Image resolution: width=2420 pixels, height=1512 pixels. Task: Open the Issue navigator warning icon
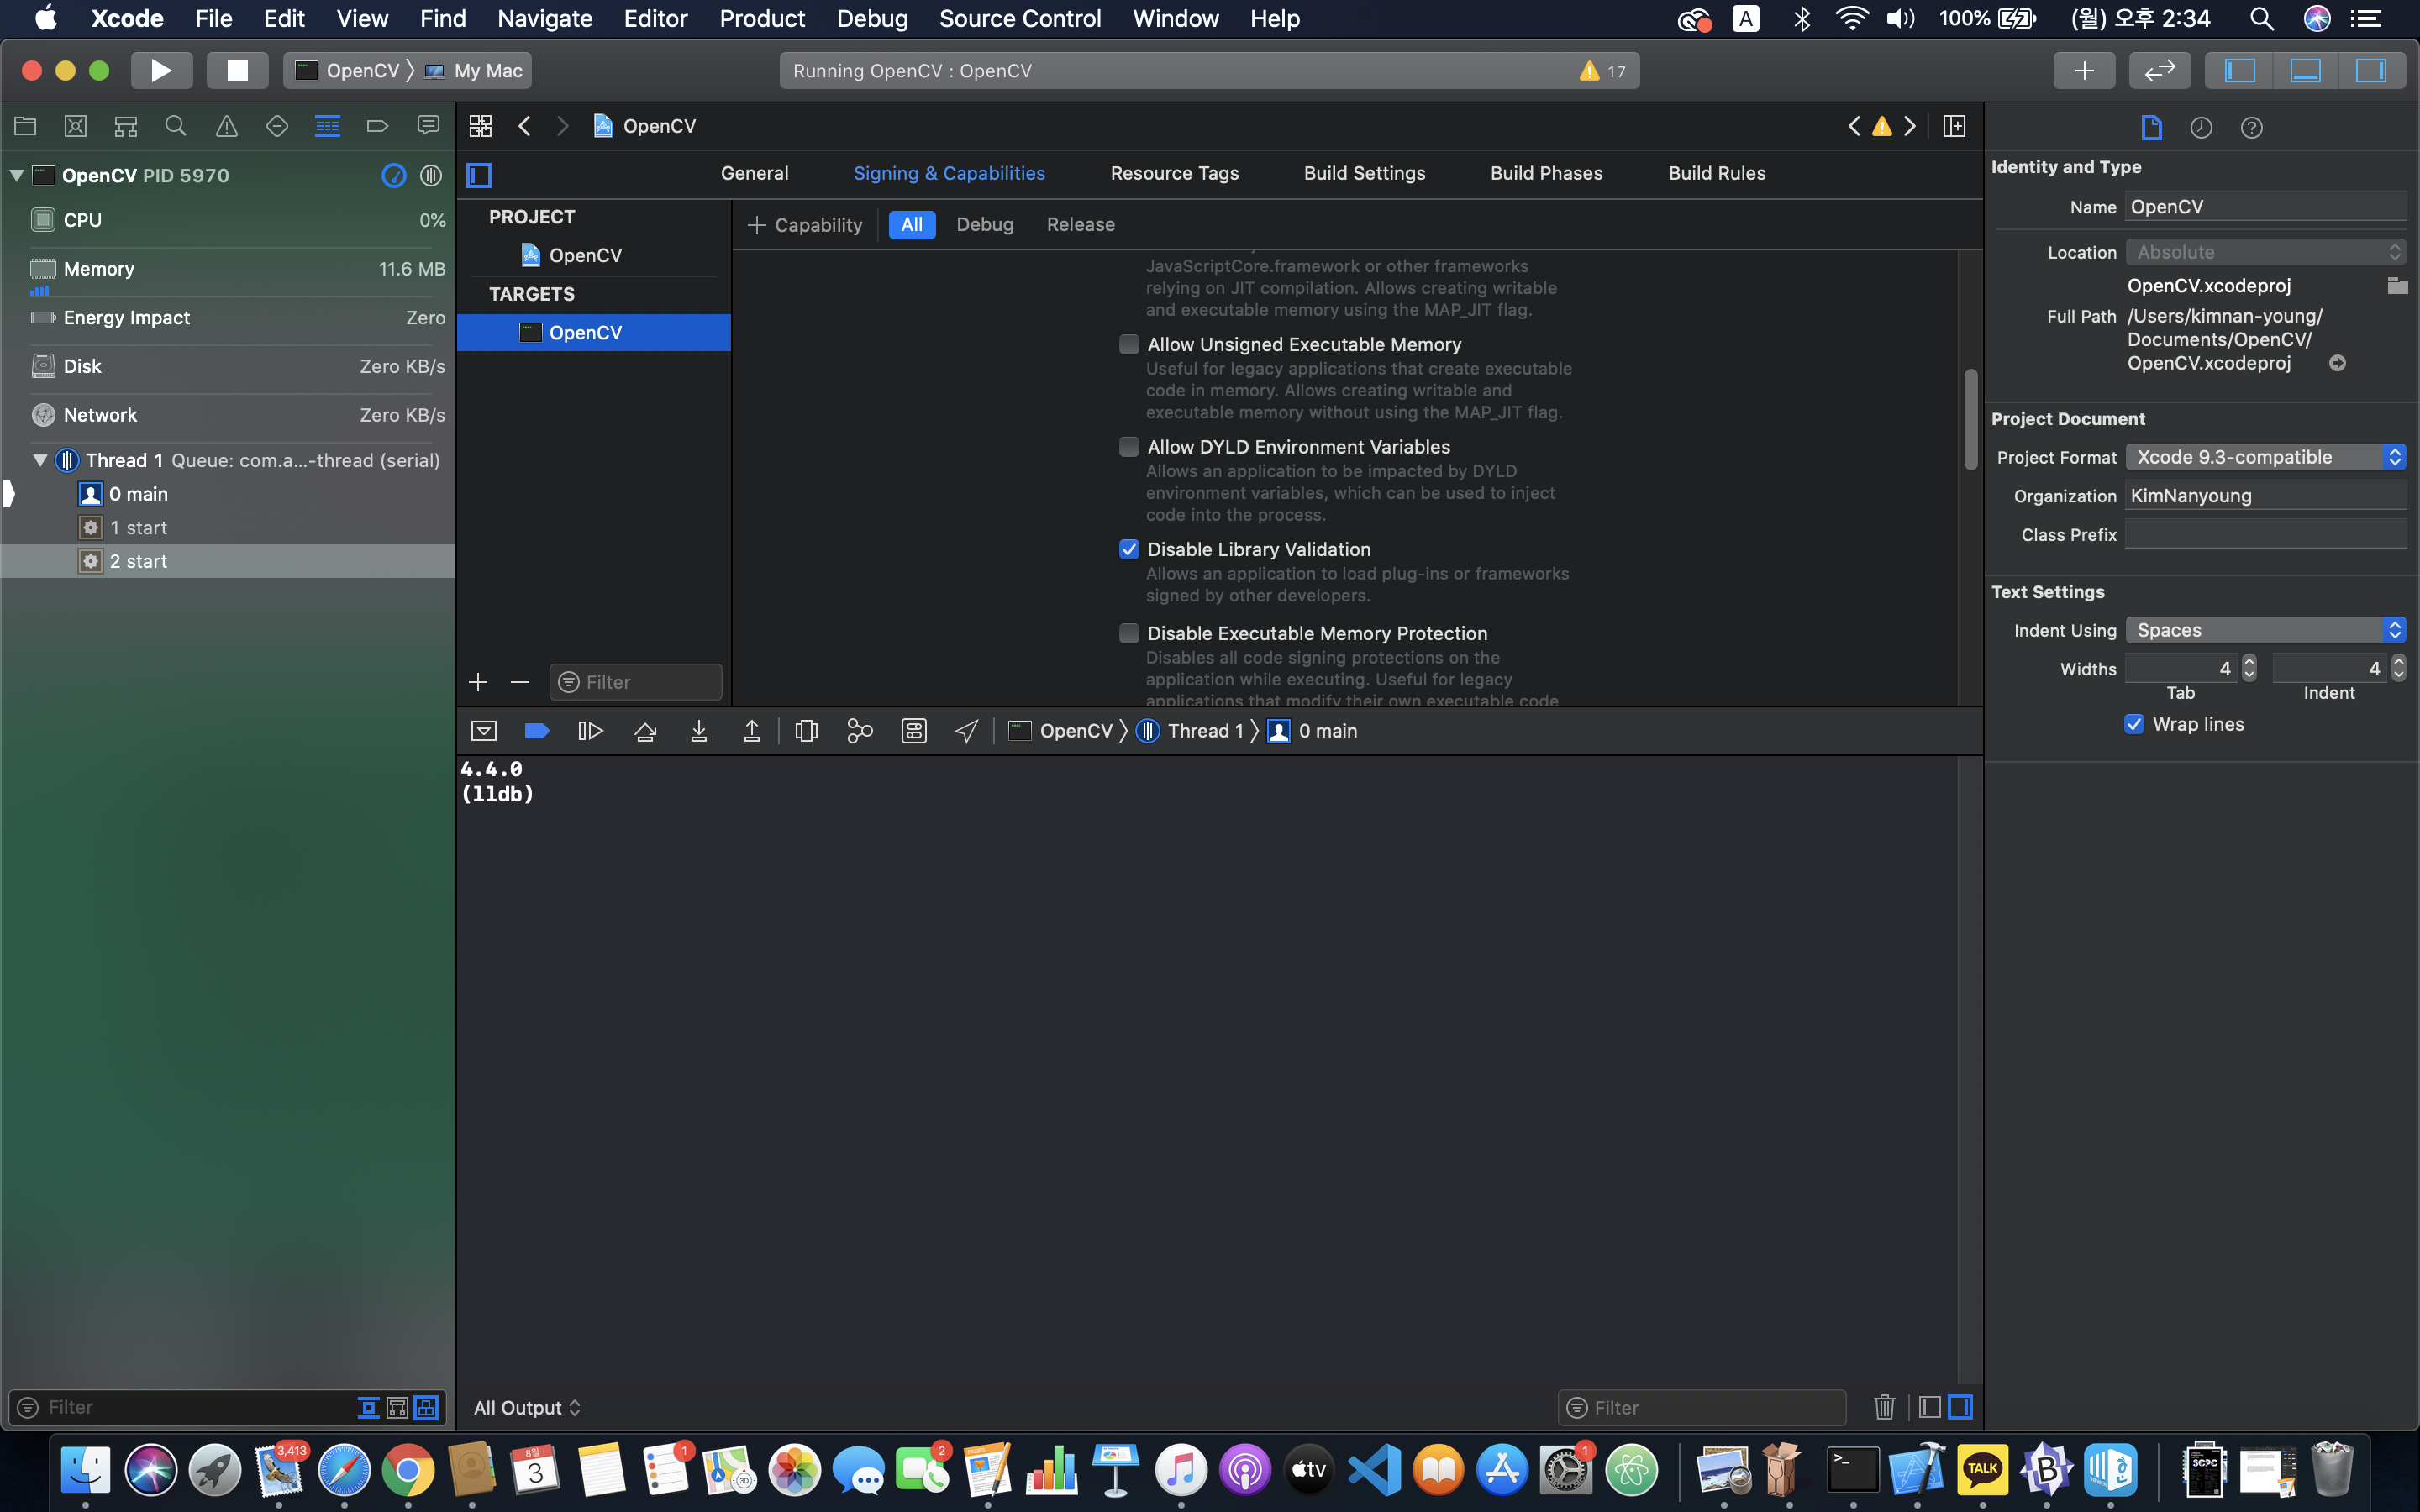(x=227, y=126)
